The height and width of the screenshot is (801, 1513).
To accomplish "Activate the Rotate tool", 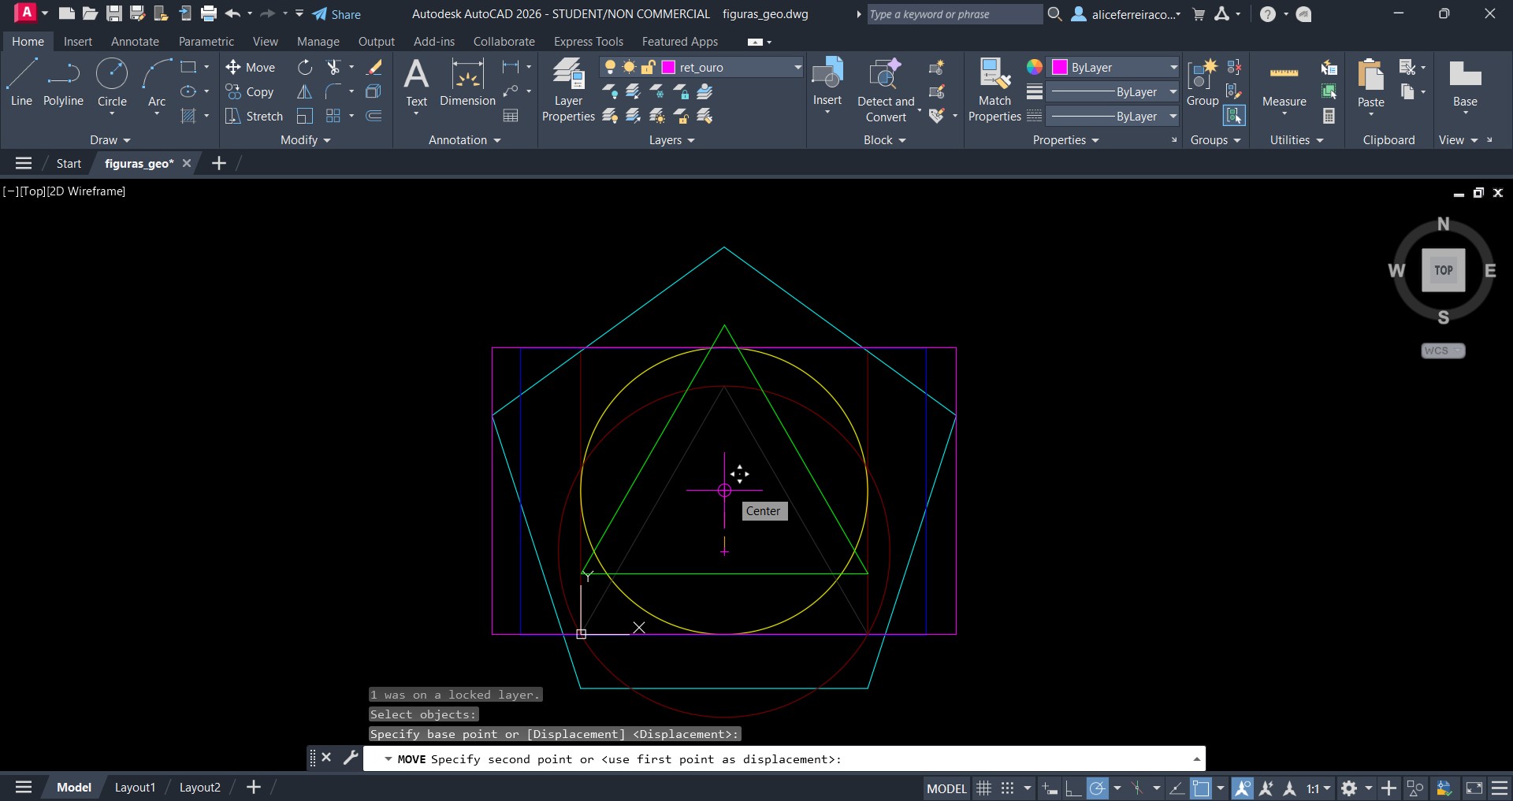I will (x=305, y=68).
